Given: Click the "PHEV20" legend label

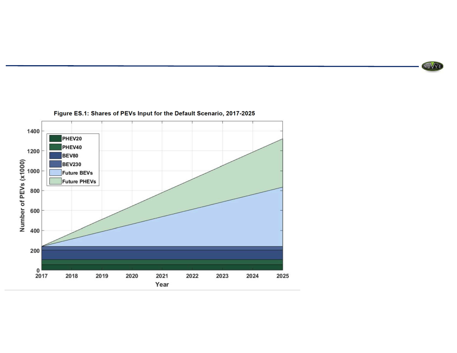Looking at the screenshot, I should pyautogui.click(x=72, y=139).
